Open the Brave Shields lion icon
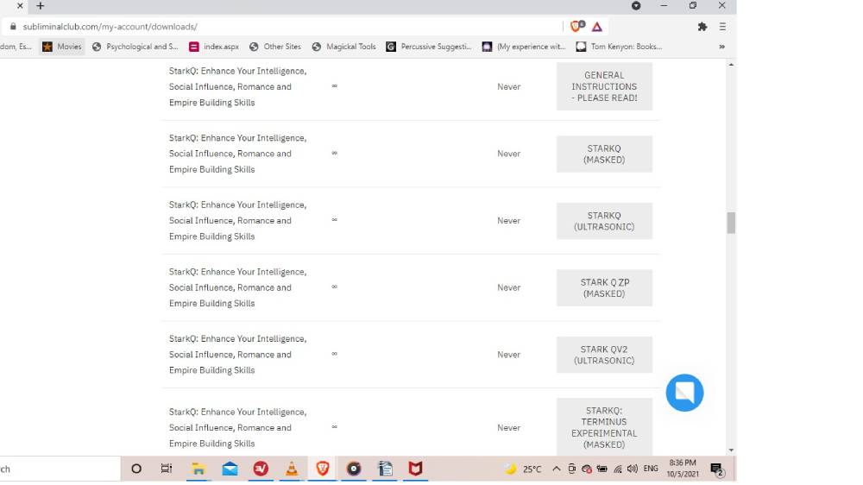The width and height of the screenshot is (863, 485). (x=576, y=26)
